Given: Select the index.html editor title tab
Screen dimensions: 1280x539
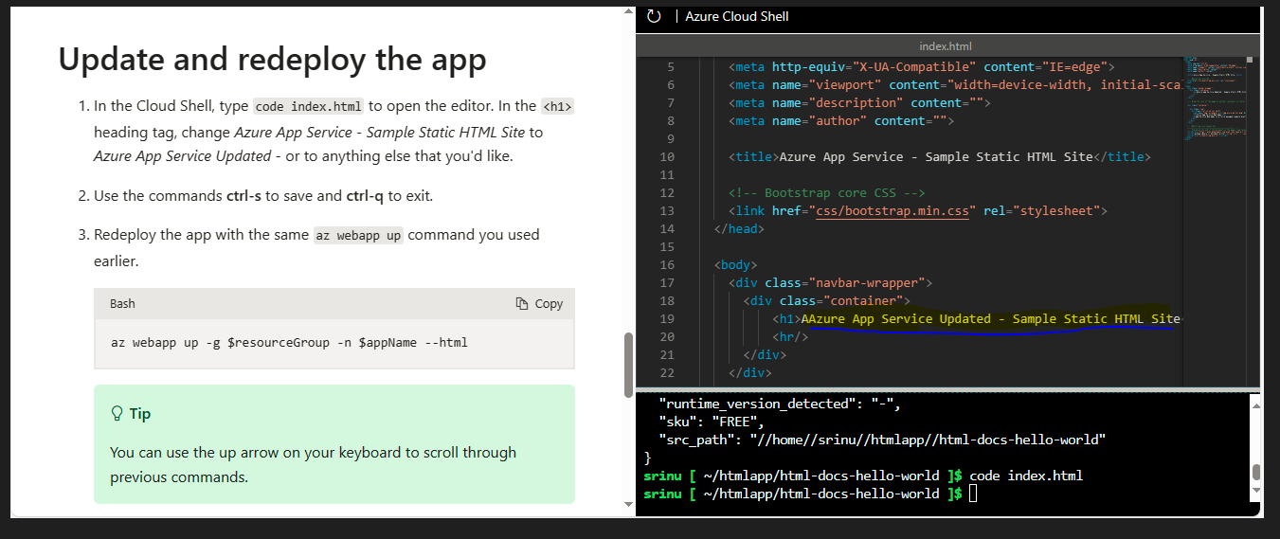Looking at the screenshot, I should pos(946,45).
